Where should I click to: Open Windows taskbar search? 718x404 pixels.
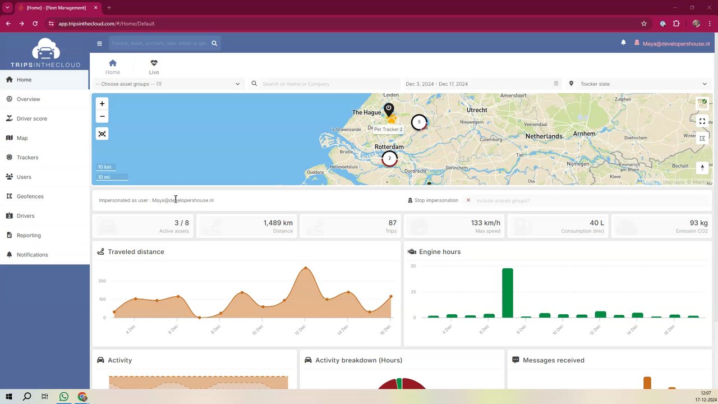27,397
